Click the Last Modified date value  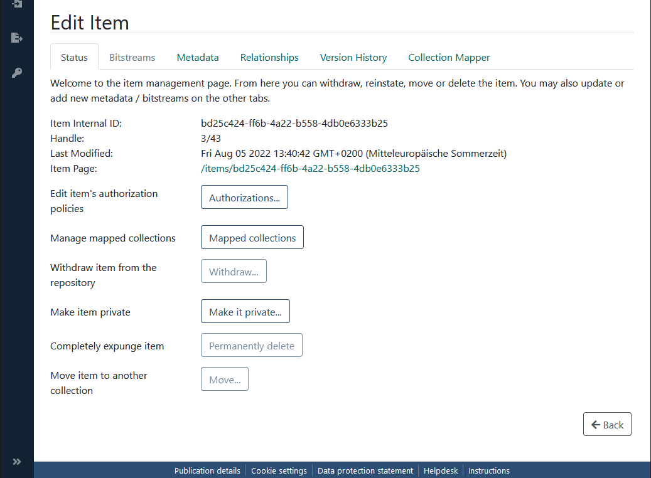pos(353,154)
